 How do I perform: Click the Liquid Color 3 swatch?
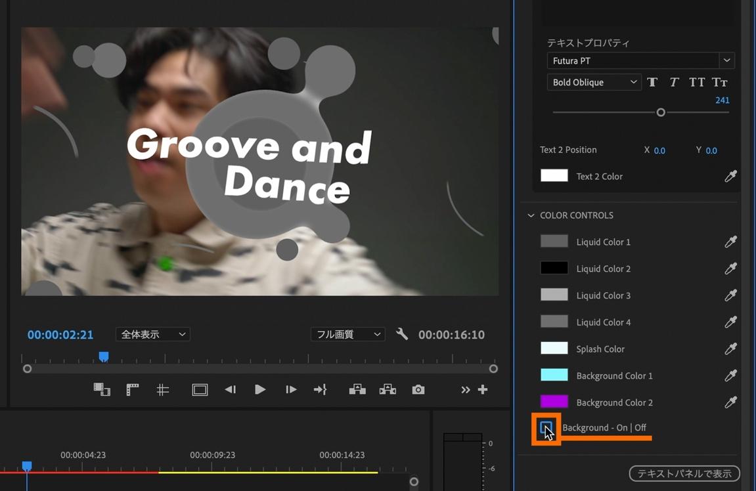(554, 295)
